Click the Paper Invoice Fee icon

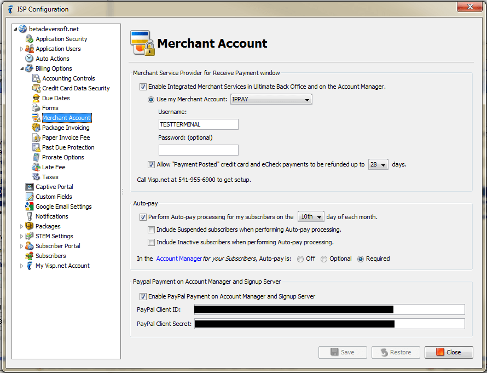36,137
